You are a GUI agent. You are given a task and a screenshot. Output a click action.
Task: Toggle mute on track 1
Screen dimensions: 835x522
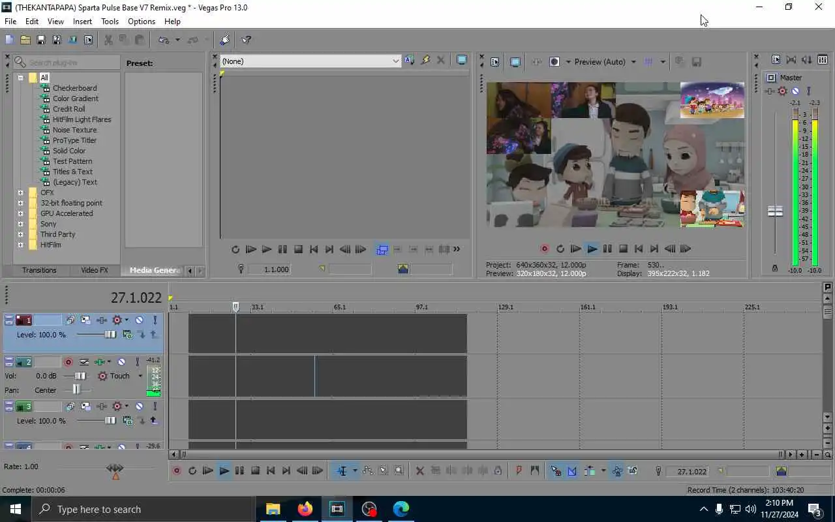[x=139, y=320]
